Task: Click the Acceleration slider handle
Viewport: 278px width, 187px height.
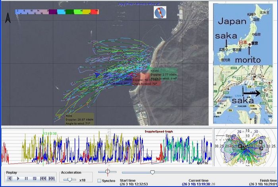Action: [70, 179]
